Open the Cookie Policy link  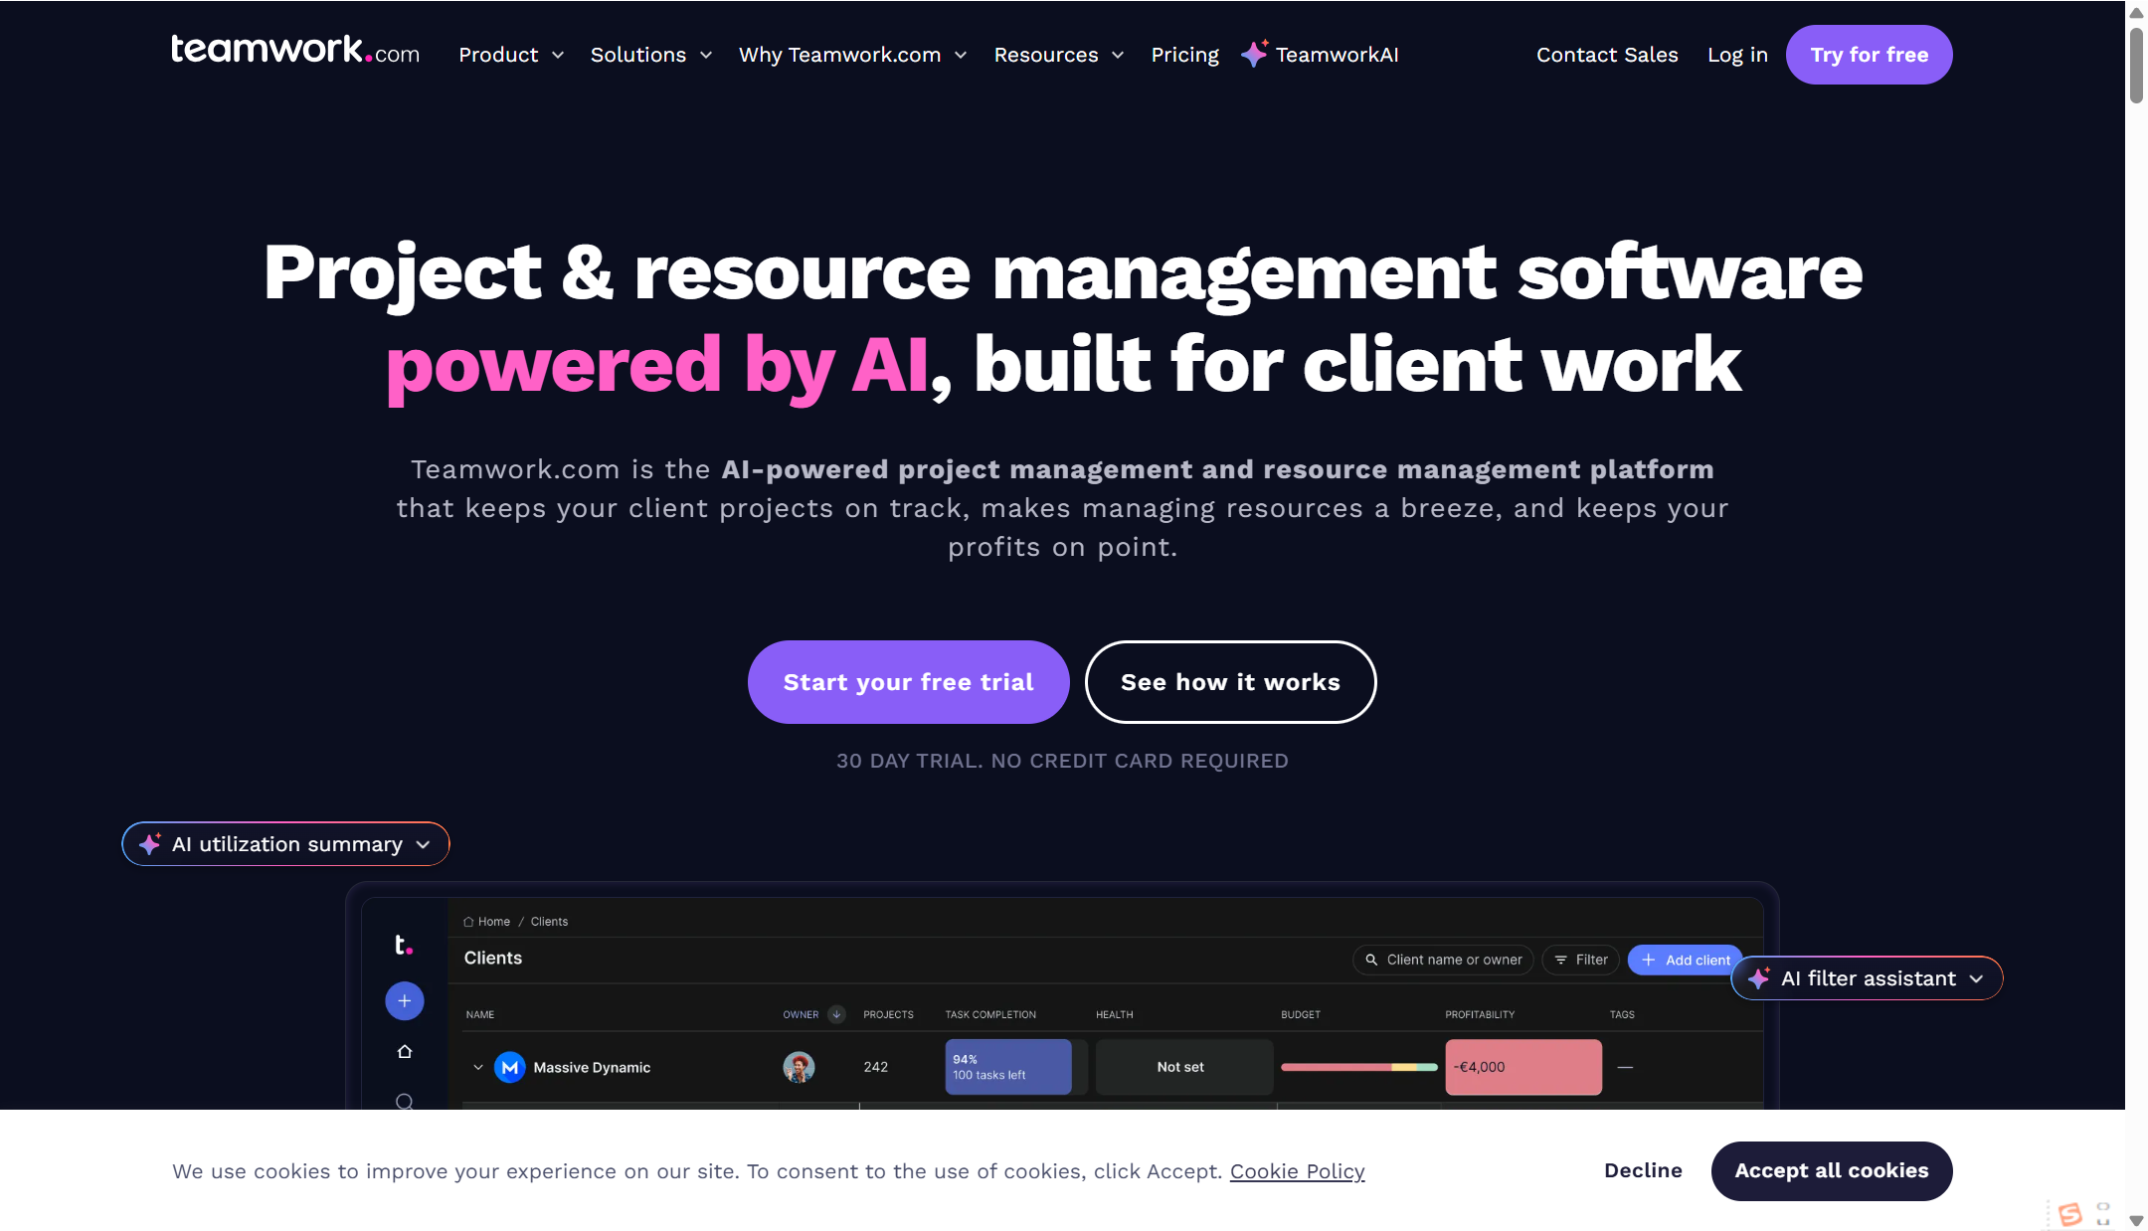pos(1297,1171)
